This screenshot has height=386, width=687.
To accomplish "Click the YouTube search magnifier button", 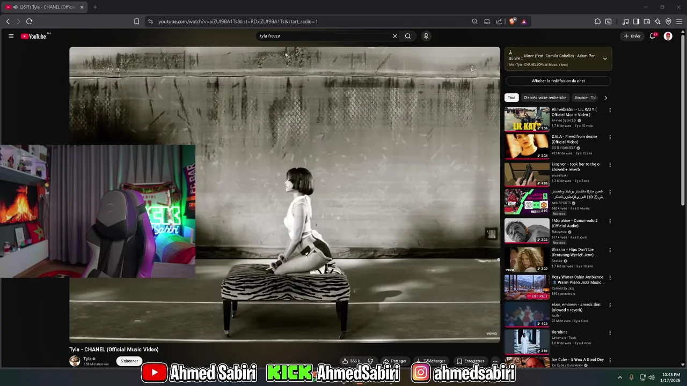I will coord(408,36).
